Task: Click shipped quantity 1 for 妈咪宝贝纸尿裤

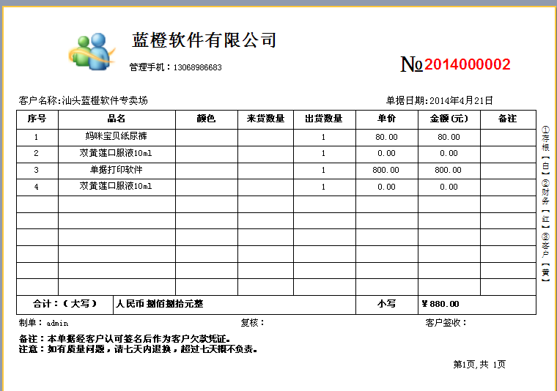Action: click(x=323, y=138)
